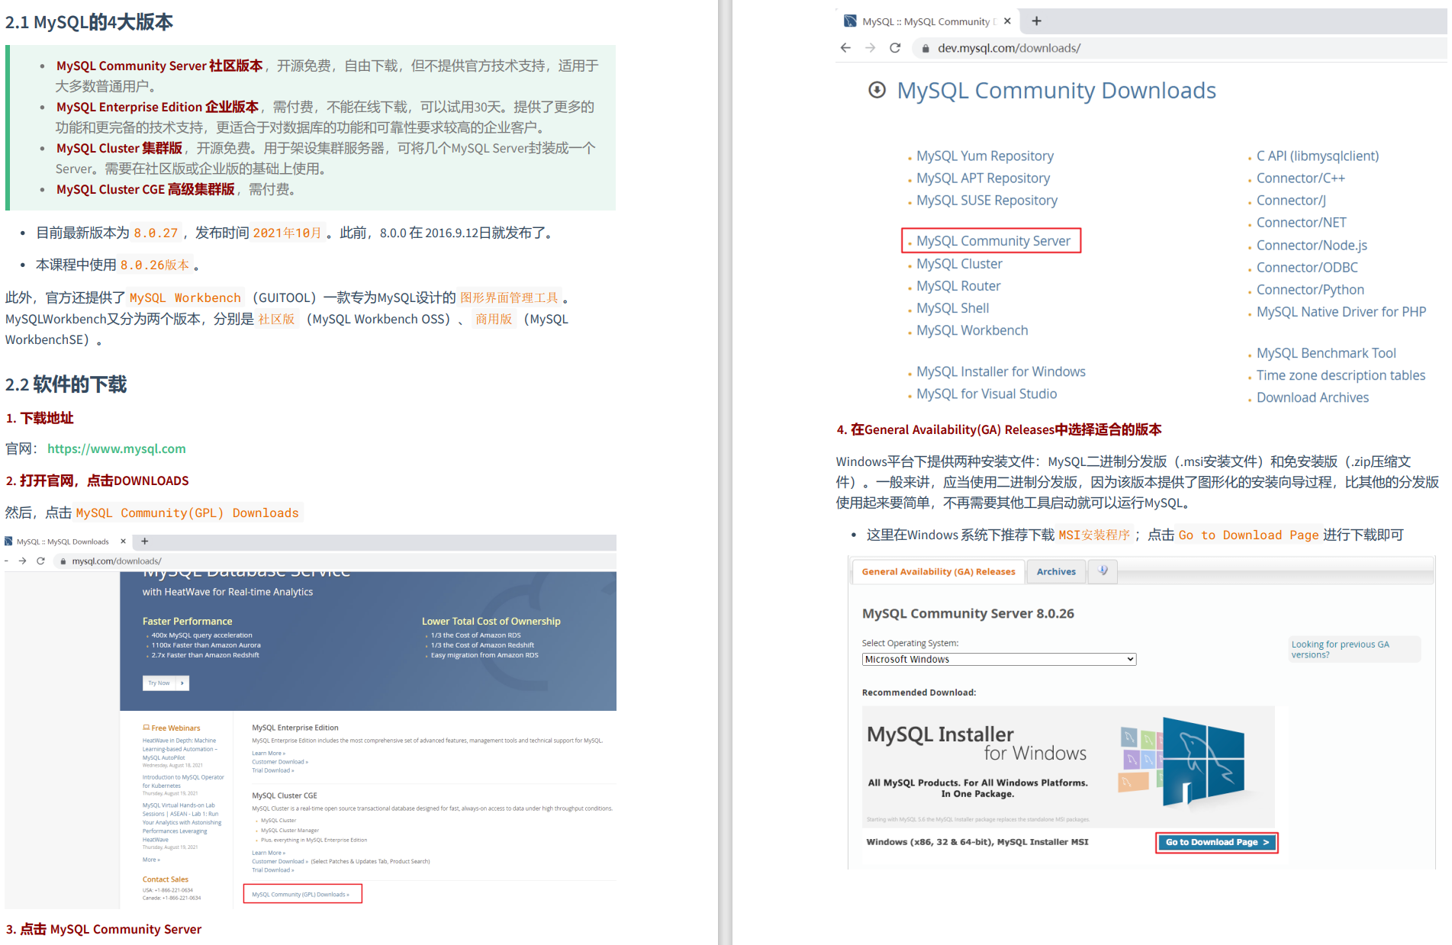Click Faster Performance heading in banner
Screen dimensions: 1452x945
(x=187, y=621)
